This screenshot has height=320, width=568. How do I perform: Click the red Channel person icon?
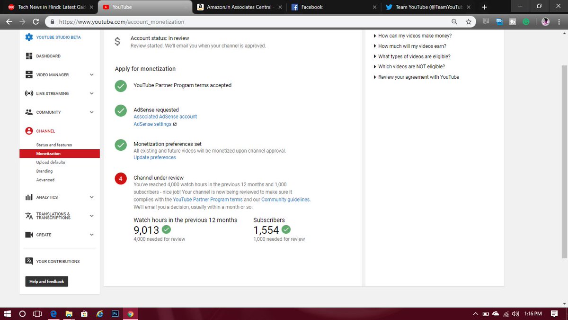tap(29, 131)
